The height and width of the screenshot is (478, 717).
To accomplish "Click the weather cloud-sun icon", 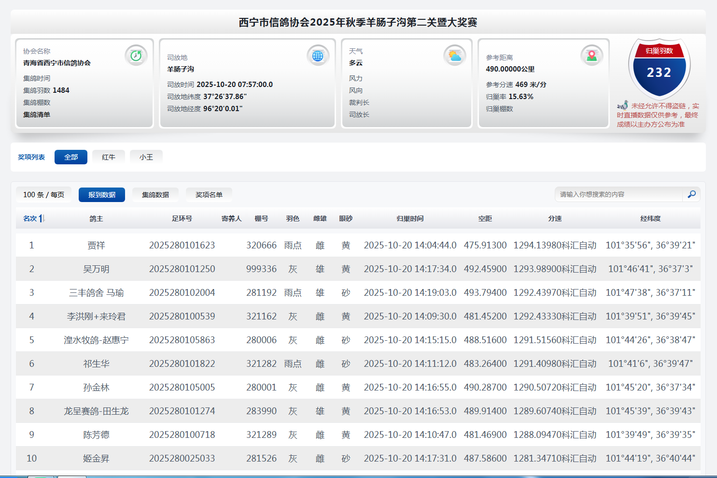I will pos(454,56).
